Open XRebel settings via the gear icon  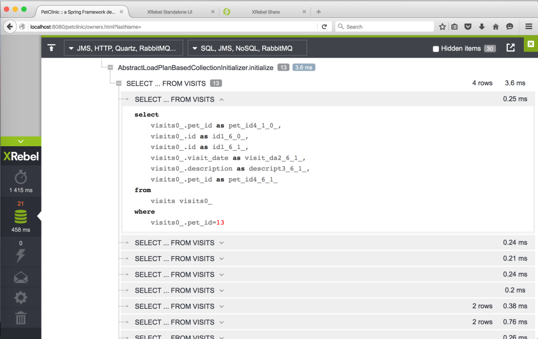[20, 298]
